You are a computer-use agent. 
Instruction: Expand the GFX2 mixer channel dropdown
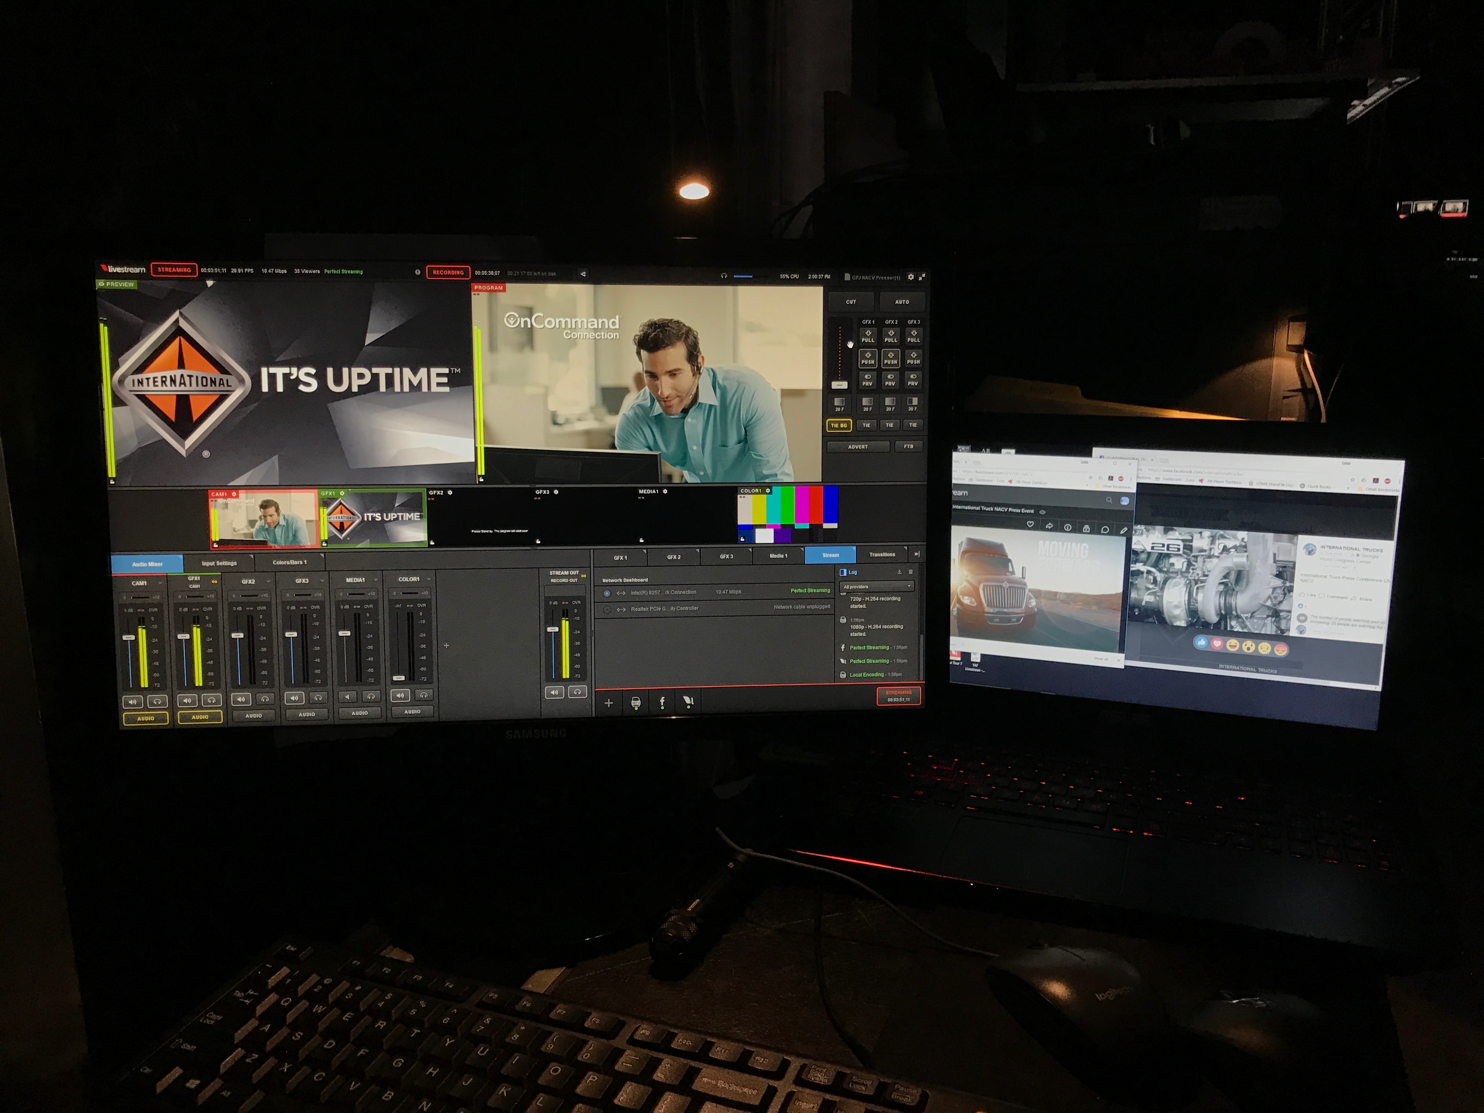[x=269, y=581]
